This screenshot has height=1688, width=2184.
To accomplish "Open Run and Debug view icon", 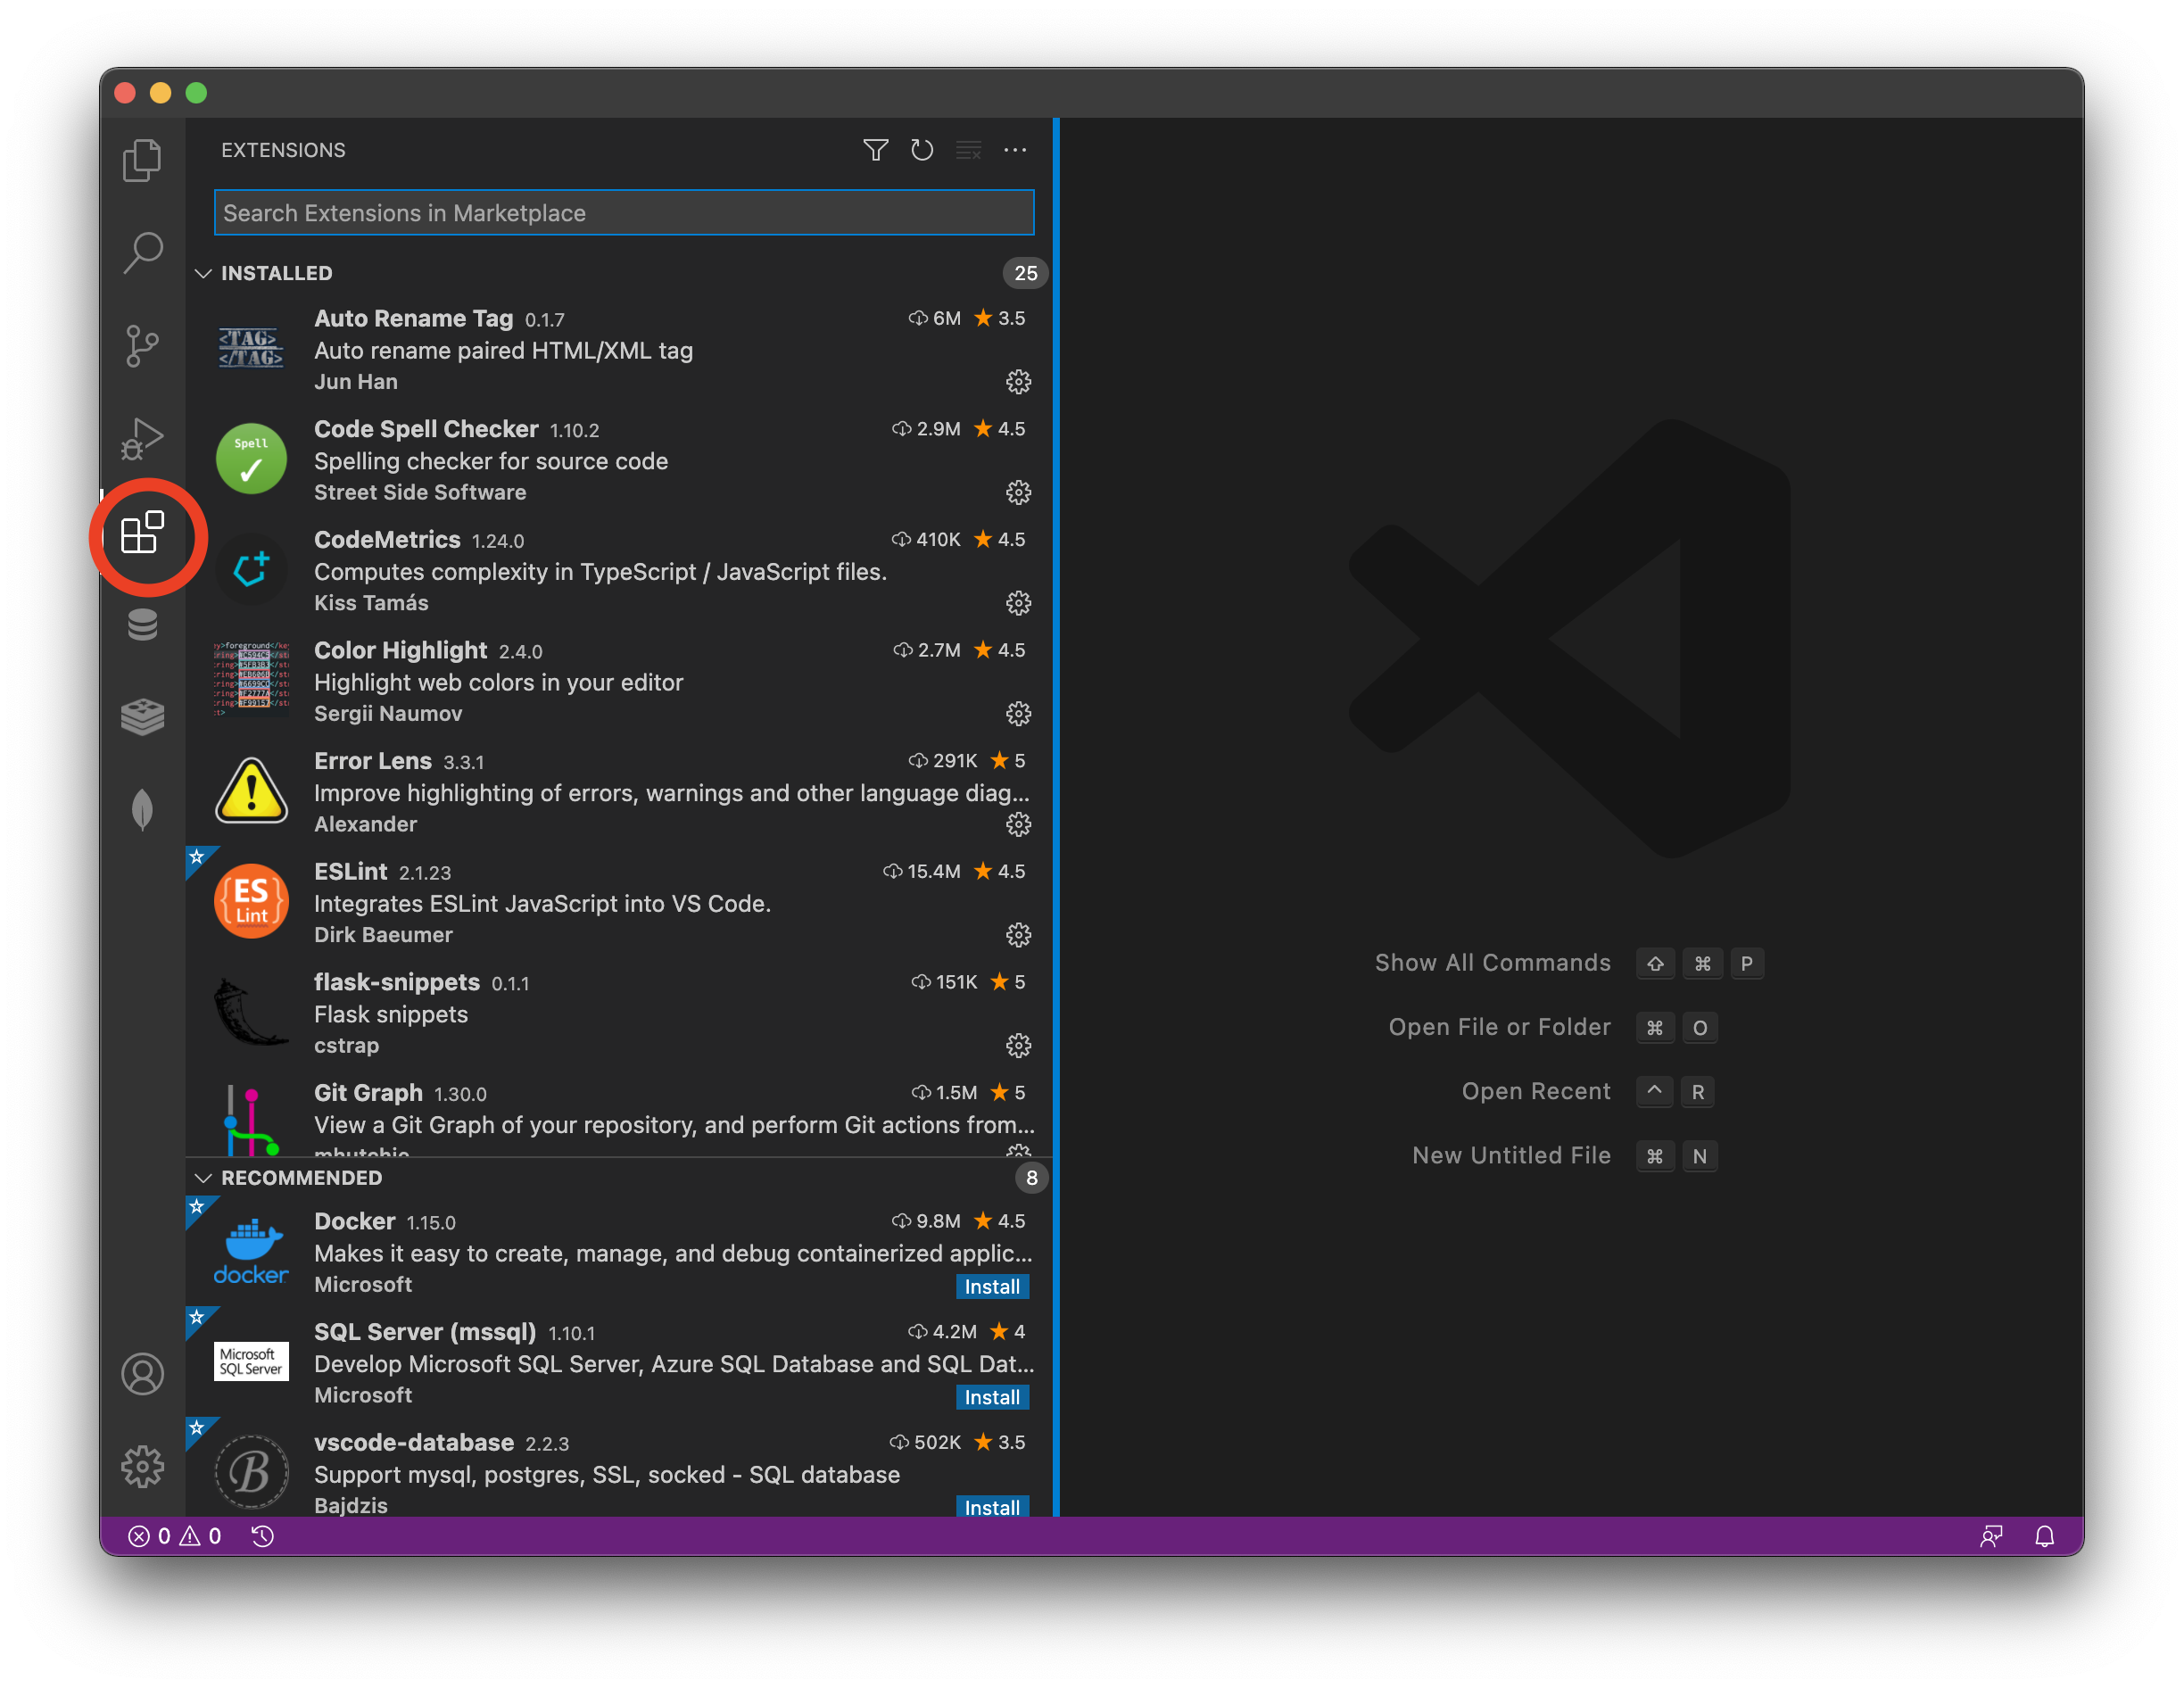I will (x=142, y=438).
